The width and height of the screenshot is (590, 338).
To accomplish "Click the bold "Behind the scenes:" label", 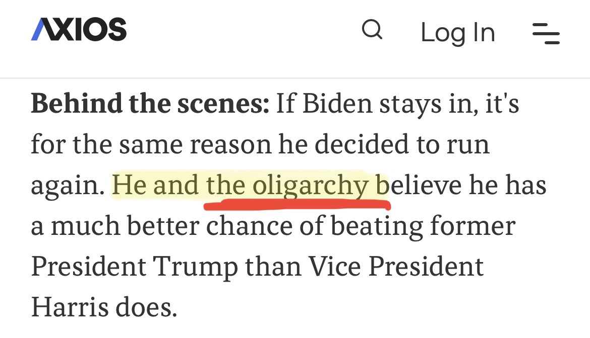I will [150, 104].
